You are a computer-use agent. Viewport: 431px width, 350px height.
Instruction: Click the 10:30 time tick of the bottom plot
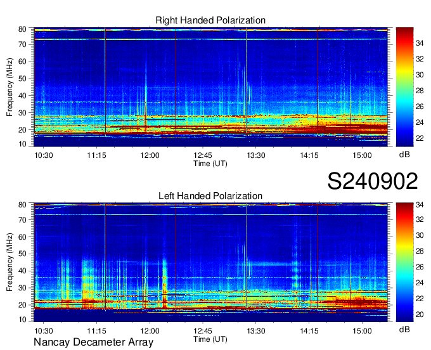44,331
